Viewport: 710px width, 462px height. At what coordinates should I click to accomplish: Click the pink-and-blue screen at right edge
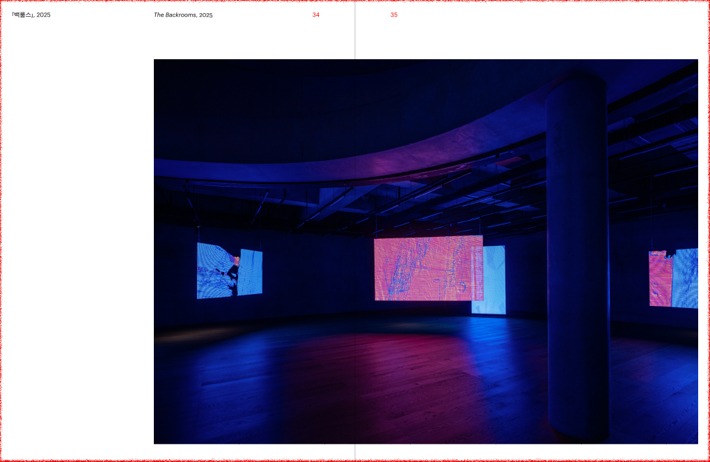tap(673, 277)
